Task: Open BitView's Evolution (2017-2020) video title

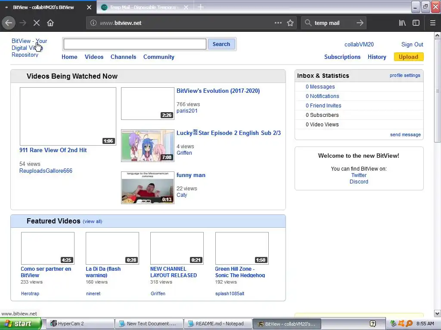Action: [218, 91]
